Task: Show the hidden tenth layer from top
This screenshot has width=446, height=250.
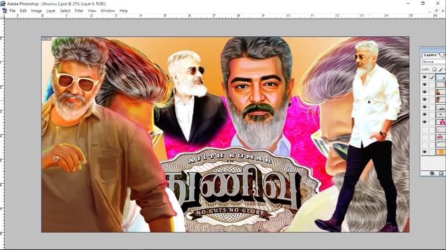Action: point(424,144)
